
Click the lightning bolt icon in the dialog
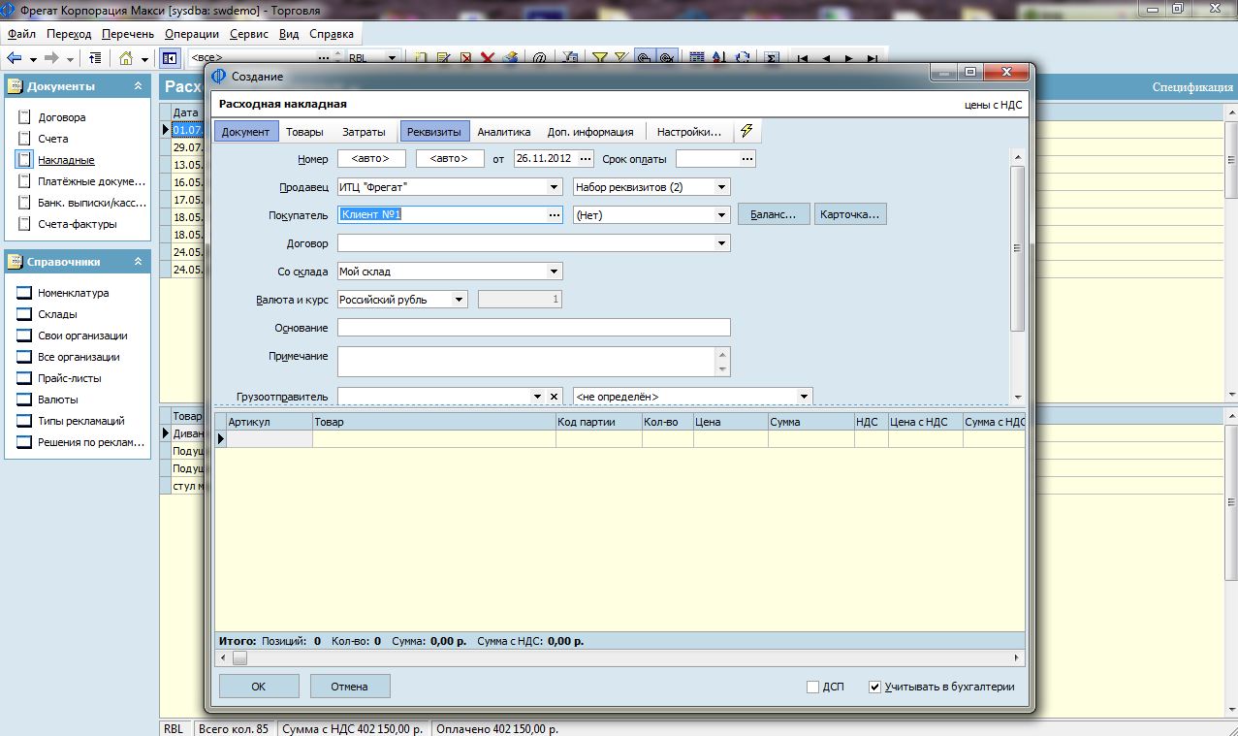(746, 131)
